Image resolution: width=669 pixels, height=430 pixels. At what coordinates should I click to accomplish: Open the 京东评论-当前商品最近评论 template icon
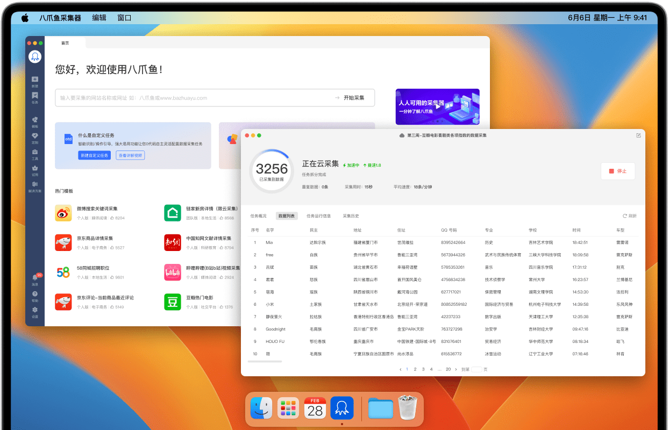(63, 302)
